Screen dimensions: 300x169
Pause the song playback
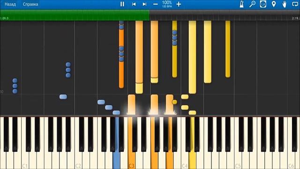(122, 4)
